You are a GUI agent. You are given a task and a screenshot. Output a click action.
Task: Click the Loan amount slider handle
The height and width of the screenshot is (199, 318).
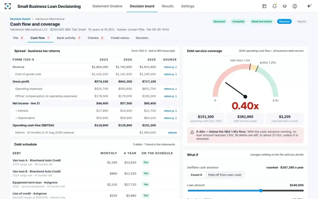click(261, 191)
